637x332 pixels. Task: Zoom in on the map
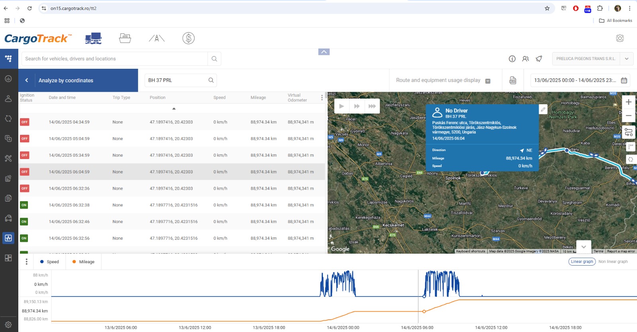tap(628, 102)
